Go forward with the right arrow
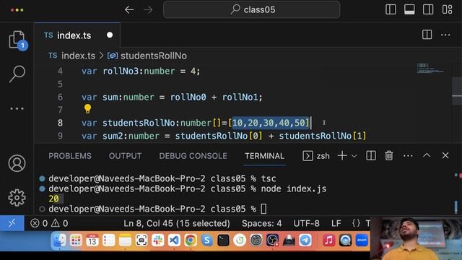Image resolution: width=462 pixels, height=260 pixels. pos(148,9)
